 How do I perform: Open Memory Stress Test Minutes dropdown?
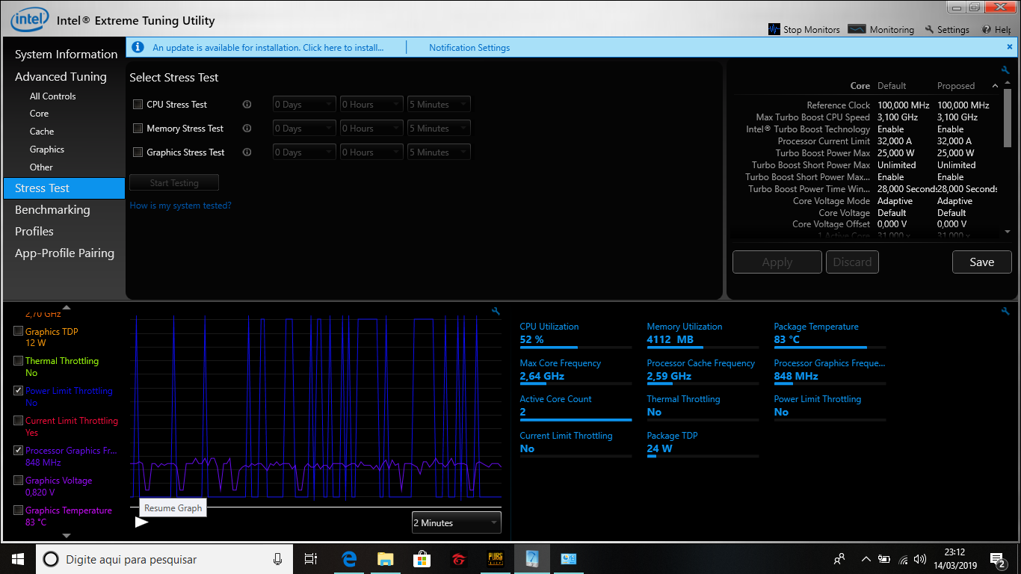point(439,129)
